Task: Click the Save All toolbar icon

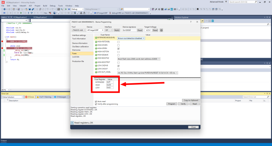Action: [x=33, y=9]
